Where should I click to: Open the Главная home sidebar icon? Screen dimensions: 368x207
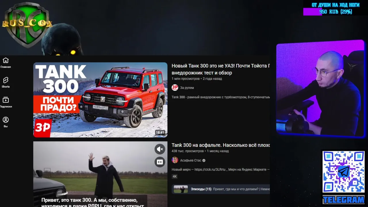click(5, 63)
